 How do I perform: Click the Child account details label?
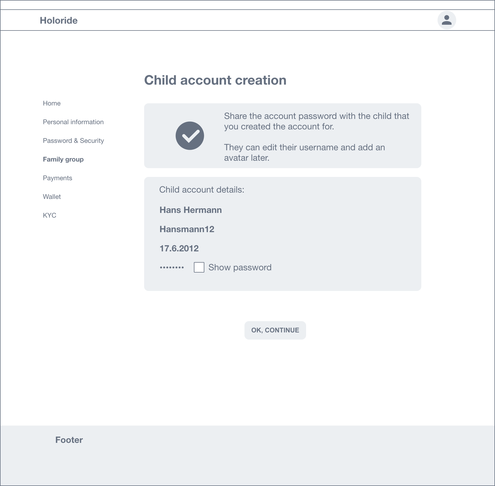(202, 190)
